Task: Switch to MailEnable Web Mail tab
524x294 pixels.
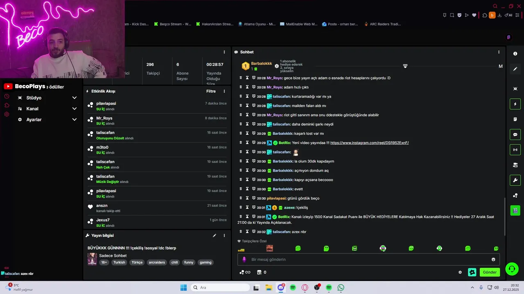Action: pos(299,24)
